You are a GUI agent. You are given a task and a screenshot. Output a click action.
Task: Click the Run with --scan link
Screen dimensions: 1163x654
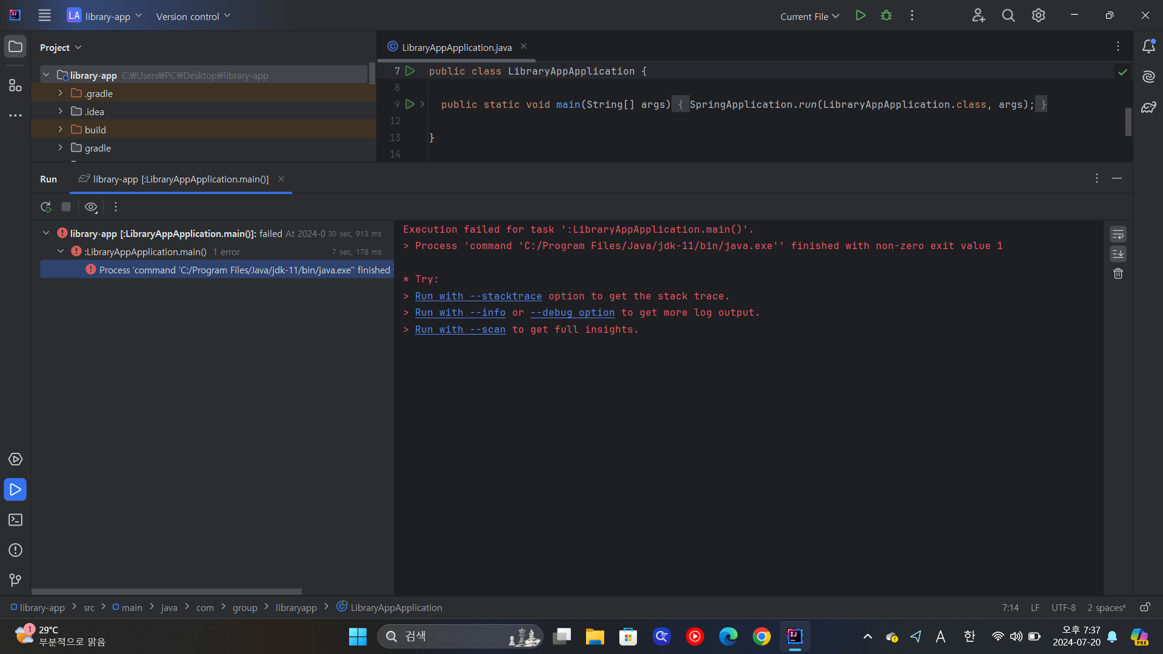(460, 330)
